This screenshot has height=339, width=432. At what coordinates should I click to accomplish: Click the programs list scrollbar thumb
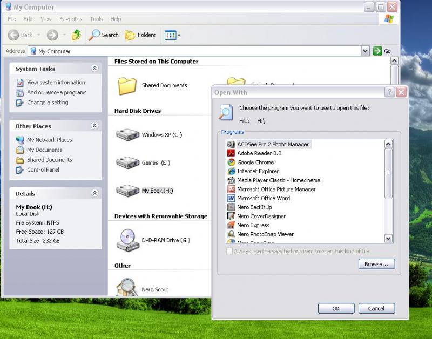388,173
